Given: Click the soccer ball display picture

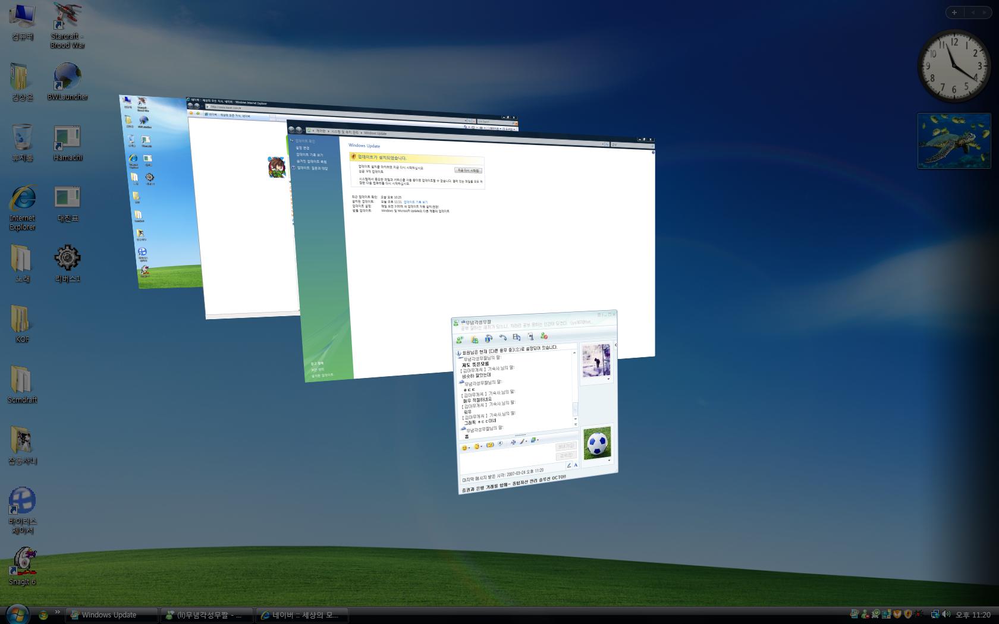Looking at the screenshot, I should [x=597, y=443].
